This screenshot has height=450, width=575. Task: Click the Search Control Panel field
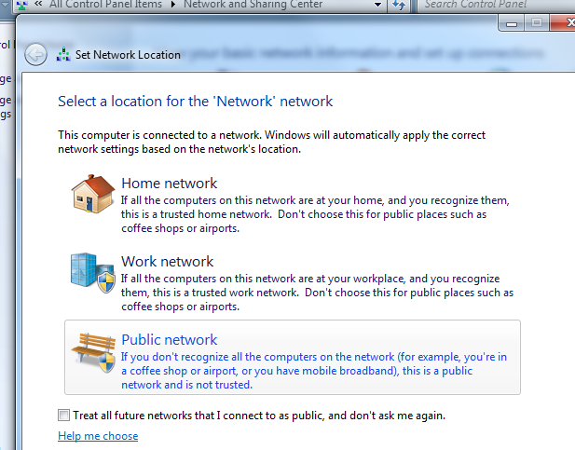click(494, 6)
